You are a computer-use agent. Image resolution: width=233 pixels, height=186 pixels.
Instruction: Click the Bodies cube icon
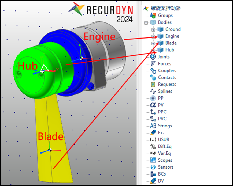153,22
